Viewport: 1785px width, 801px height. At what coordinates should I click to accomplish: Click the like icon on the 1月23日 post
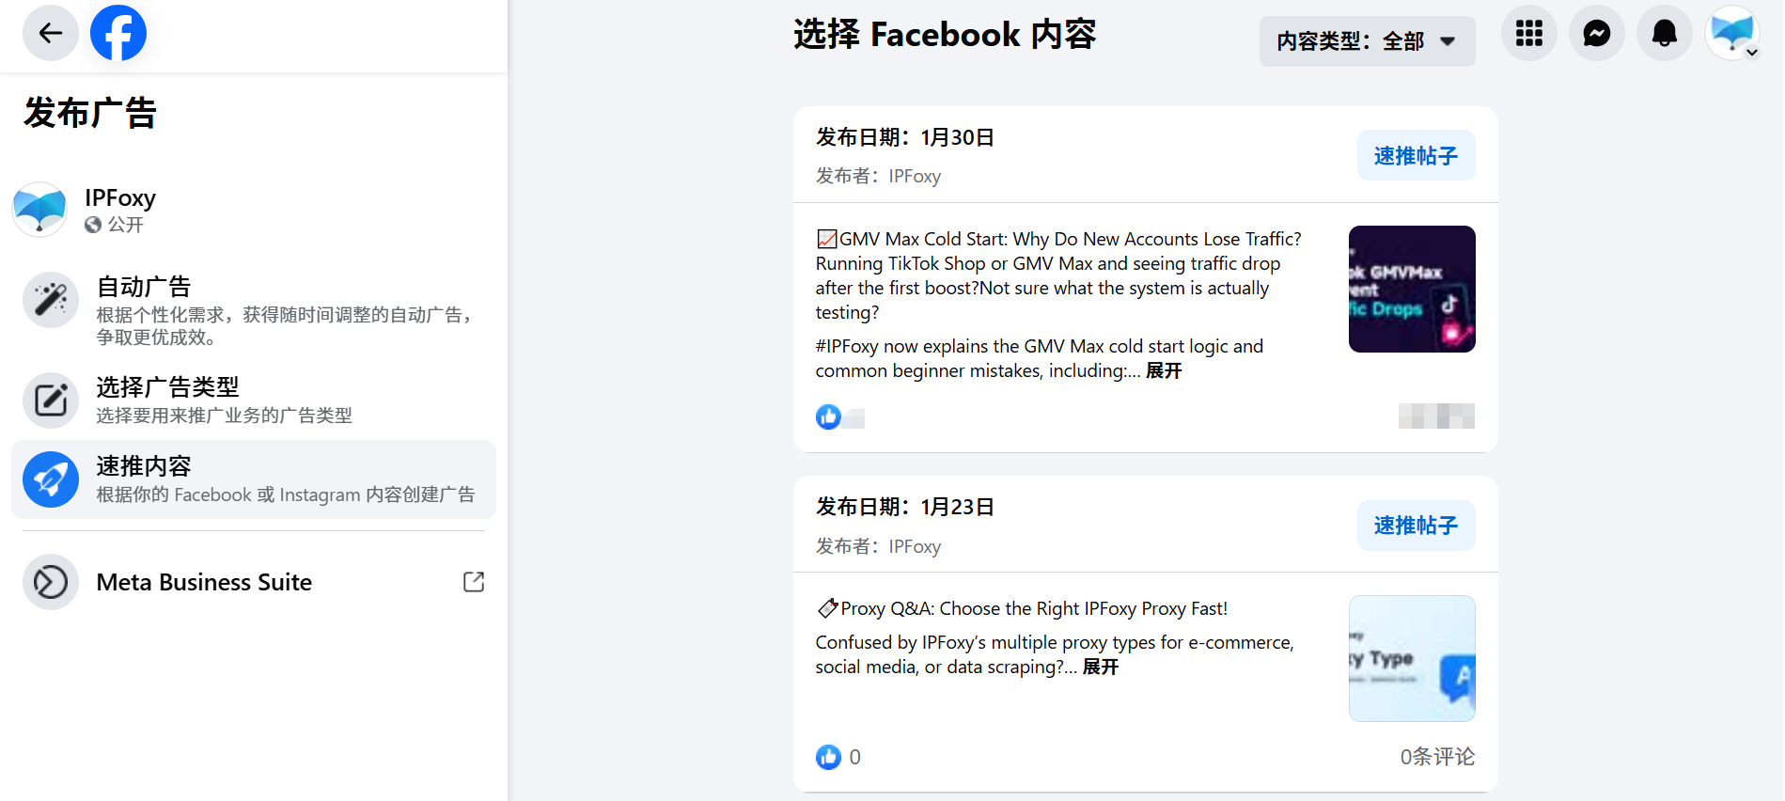click(x=828, y=757)
